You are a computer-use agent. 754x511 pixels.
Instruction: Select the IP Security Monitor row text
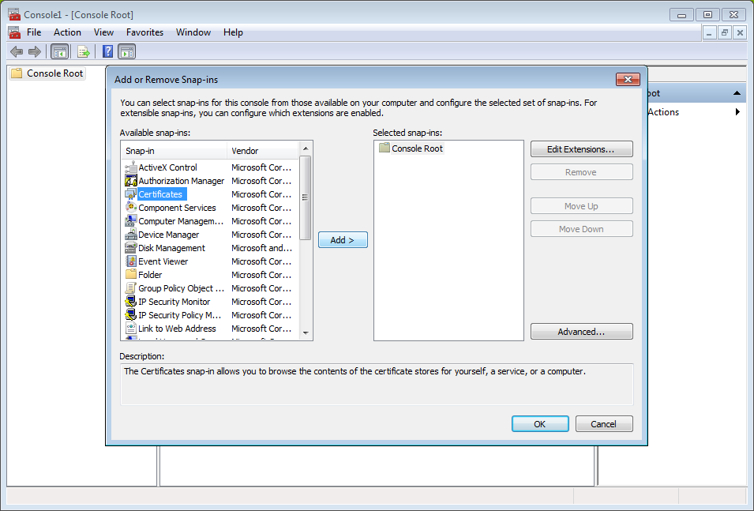tap(174, 302)
